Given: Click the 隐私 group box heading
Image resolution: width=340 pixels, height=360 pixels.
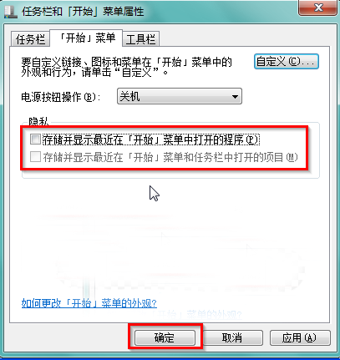Looking at the screenshot, I should pyautogui.click(x=38, y=121).
